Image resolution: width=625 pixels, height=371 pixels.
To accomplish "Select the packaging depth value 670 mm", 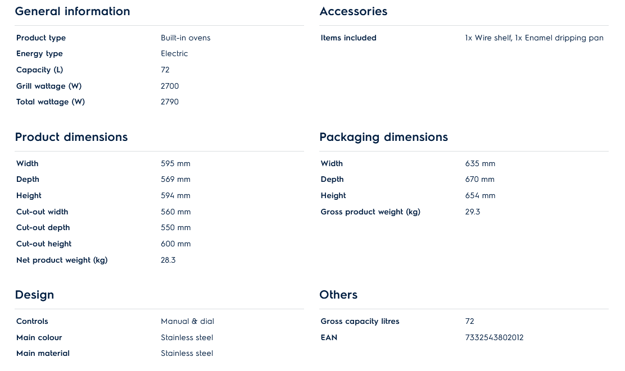I will (479, 179).
